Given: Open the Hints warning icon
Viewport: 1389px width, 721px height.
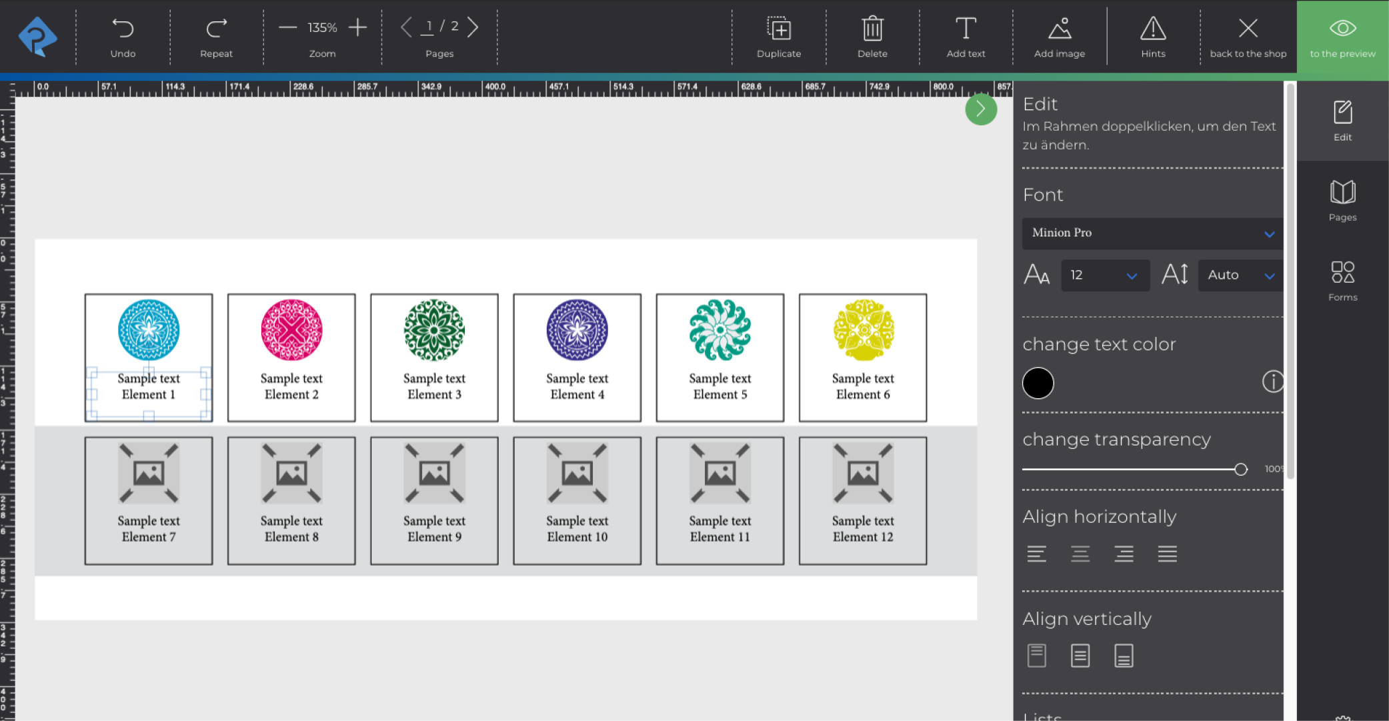Looking at the screenshot, I should [x=1153, y=29].
